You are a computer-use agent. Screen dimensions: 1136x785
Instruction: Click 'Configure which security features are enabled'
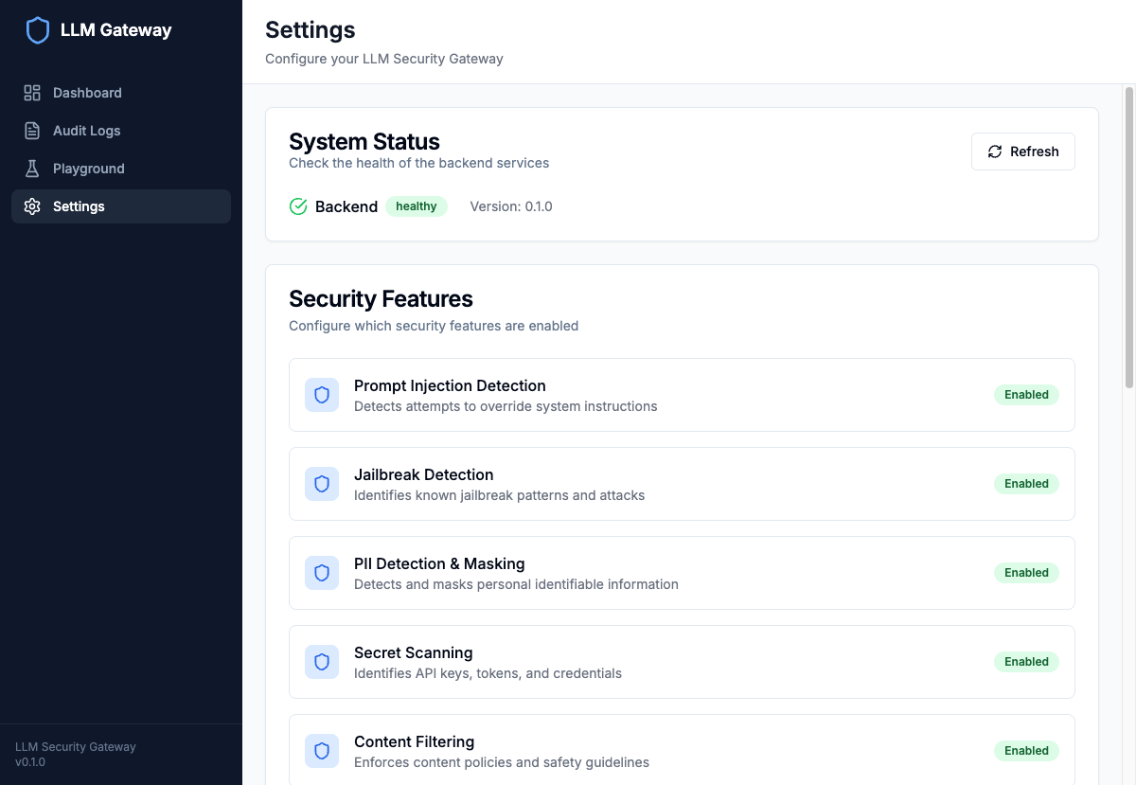[434, 326]
